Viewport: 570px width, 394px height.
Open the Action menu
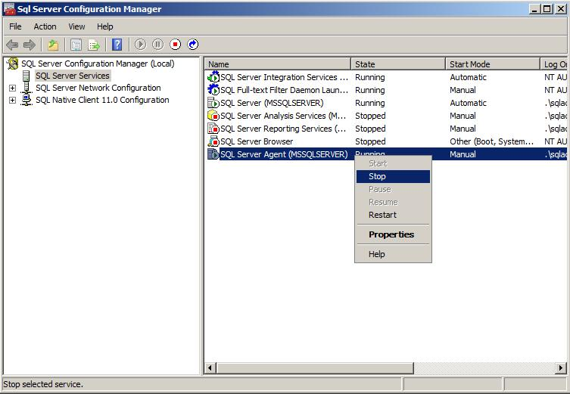pos(45,26)
